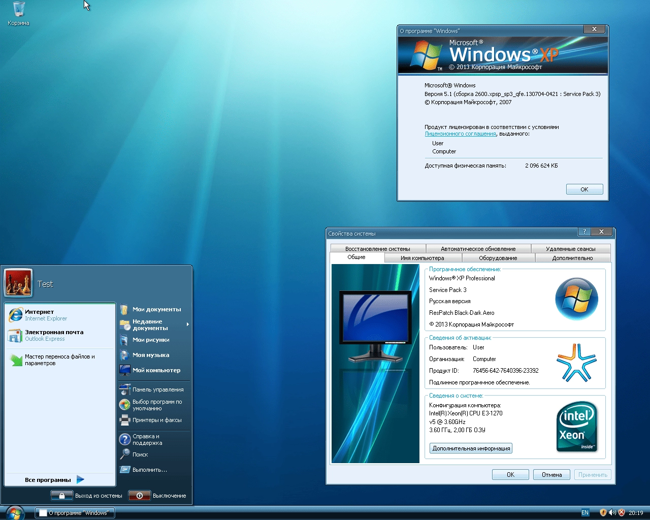The height and width of the screenshot is (520, 650).
Task: Open Мои документы folder
Action: coord(157,309)
